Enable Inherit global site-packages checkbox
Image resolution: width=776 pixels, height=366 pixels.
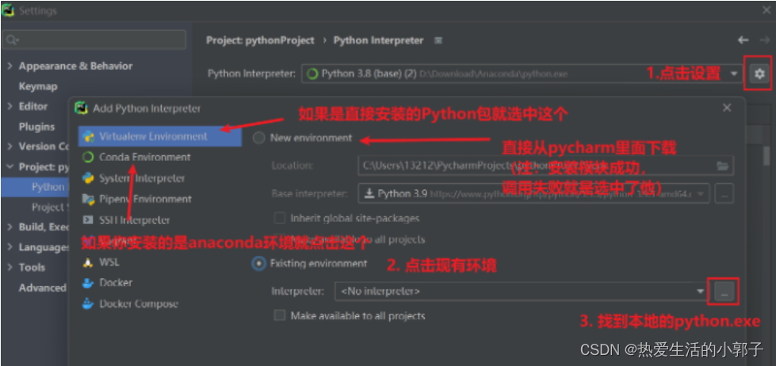280,218
